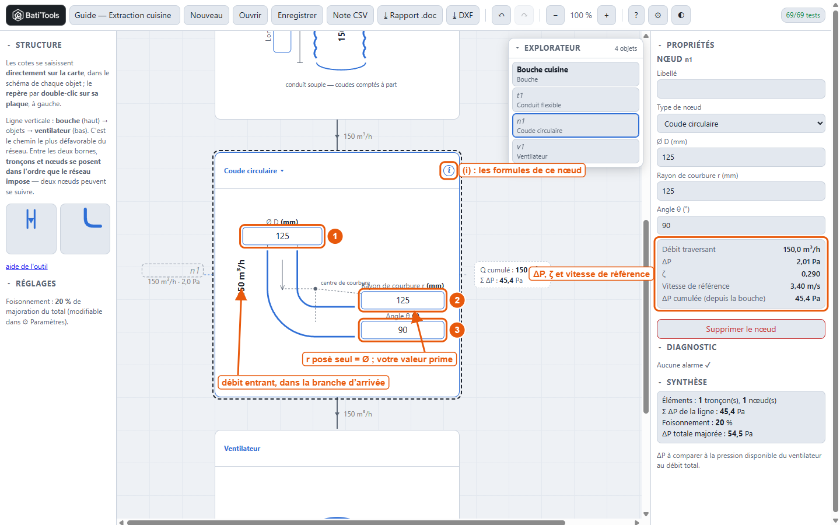Screen dimensions: 840x525
Task: Add an elbow node from the palette
Action: click(85, 229)
